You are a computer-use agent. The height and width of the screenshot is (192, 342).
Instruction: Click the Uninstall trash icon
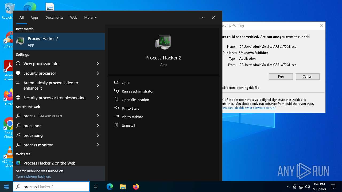click(116, 125)
